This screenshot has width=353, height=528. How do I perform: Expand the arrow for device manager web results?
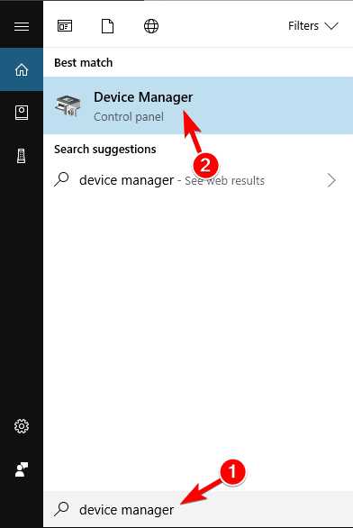coord(331,180)
